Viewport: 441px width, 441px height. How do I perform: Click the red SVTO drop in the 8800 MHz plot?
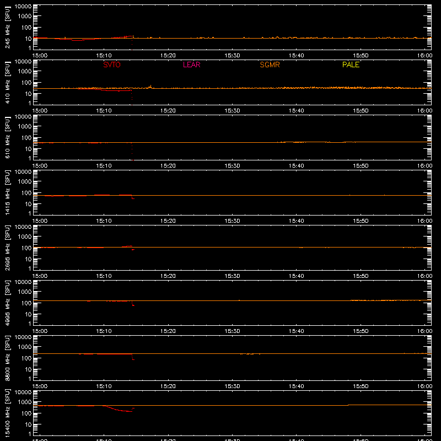(133, 357)
